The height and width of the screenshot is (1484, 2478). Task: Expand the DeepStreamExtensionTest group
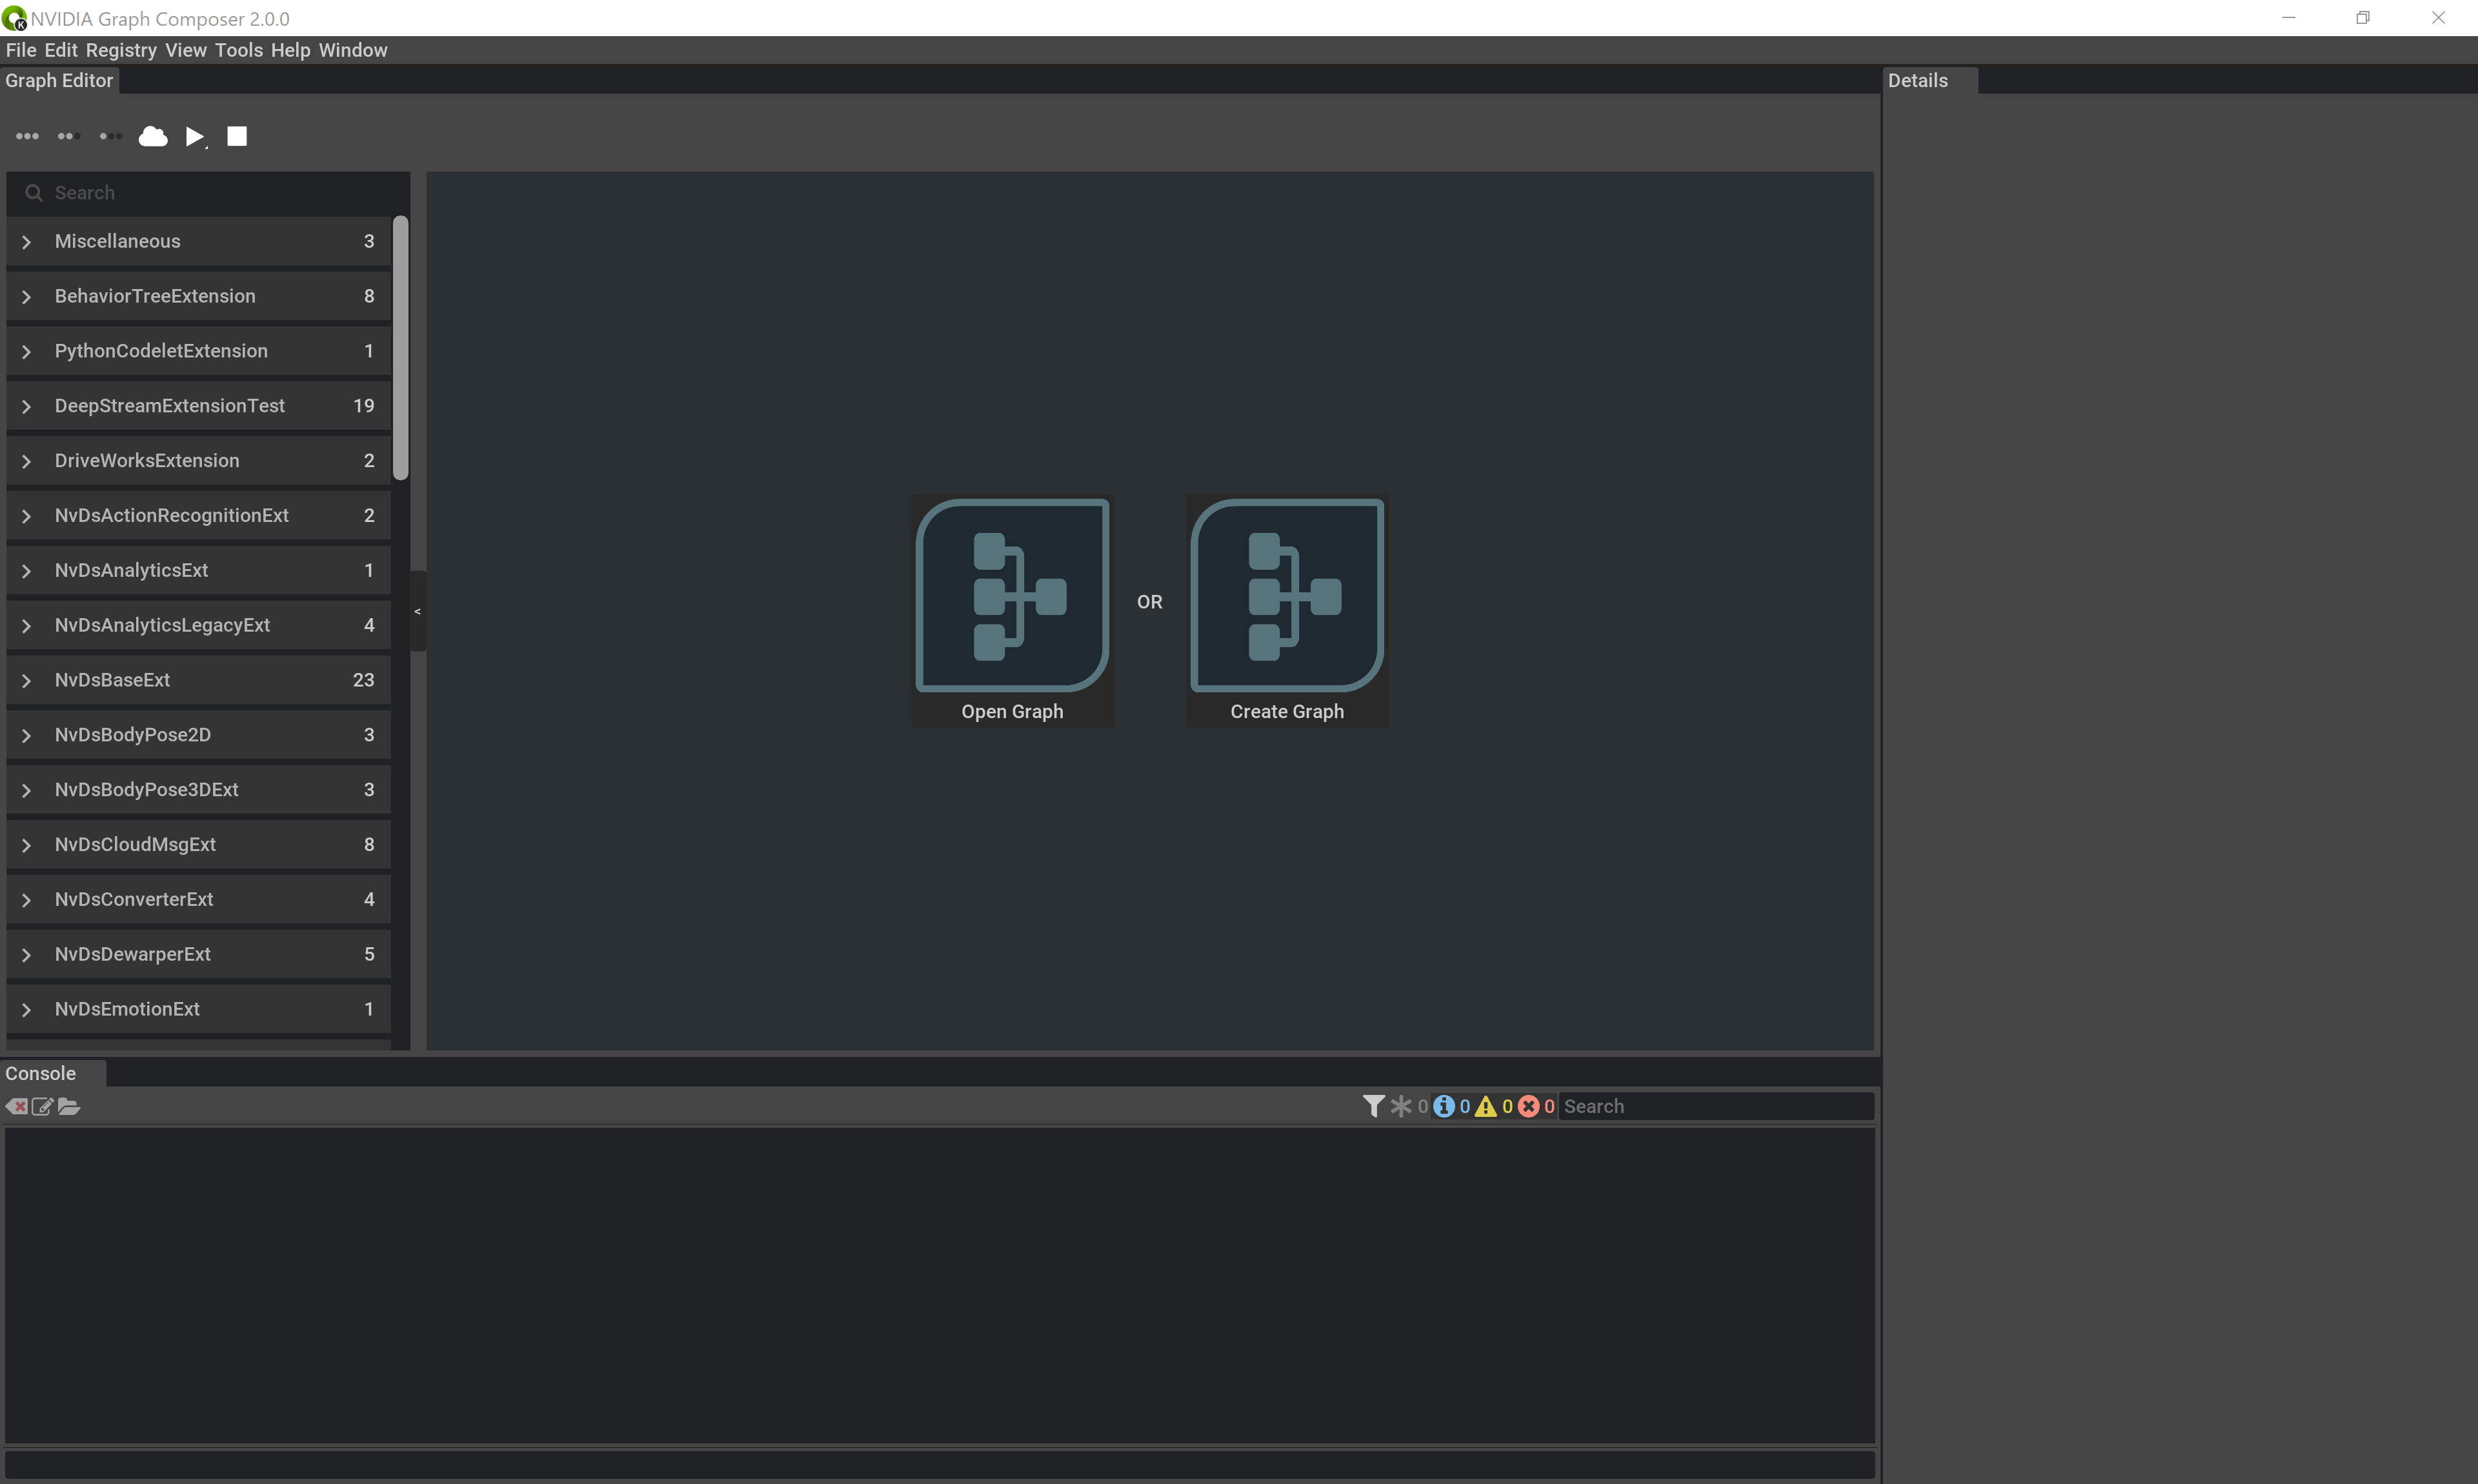tap(26, 405)
